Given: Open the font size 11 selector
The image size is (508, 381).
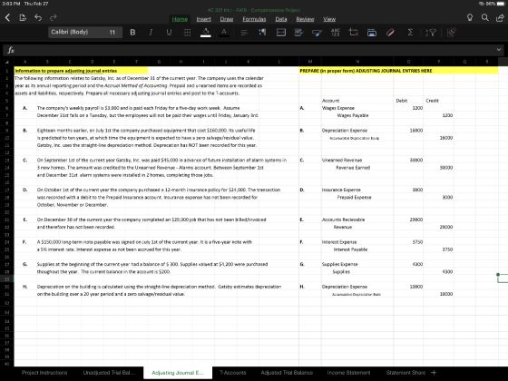Looking at the screenshot, I should [112, 32].
